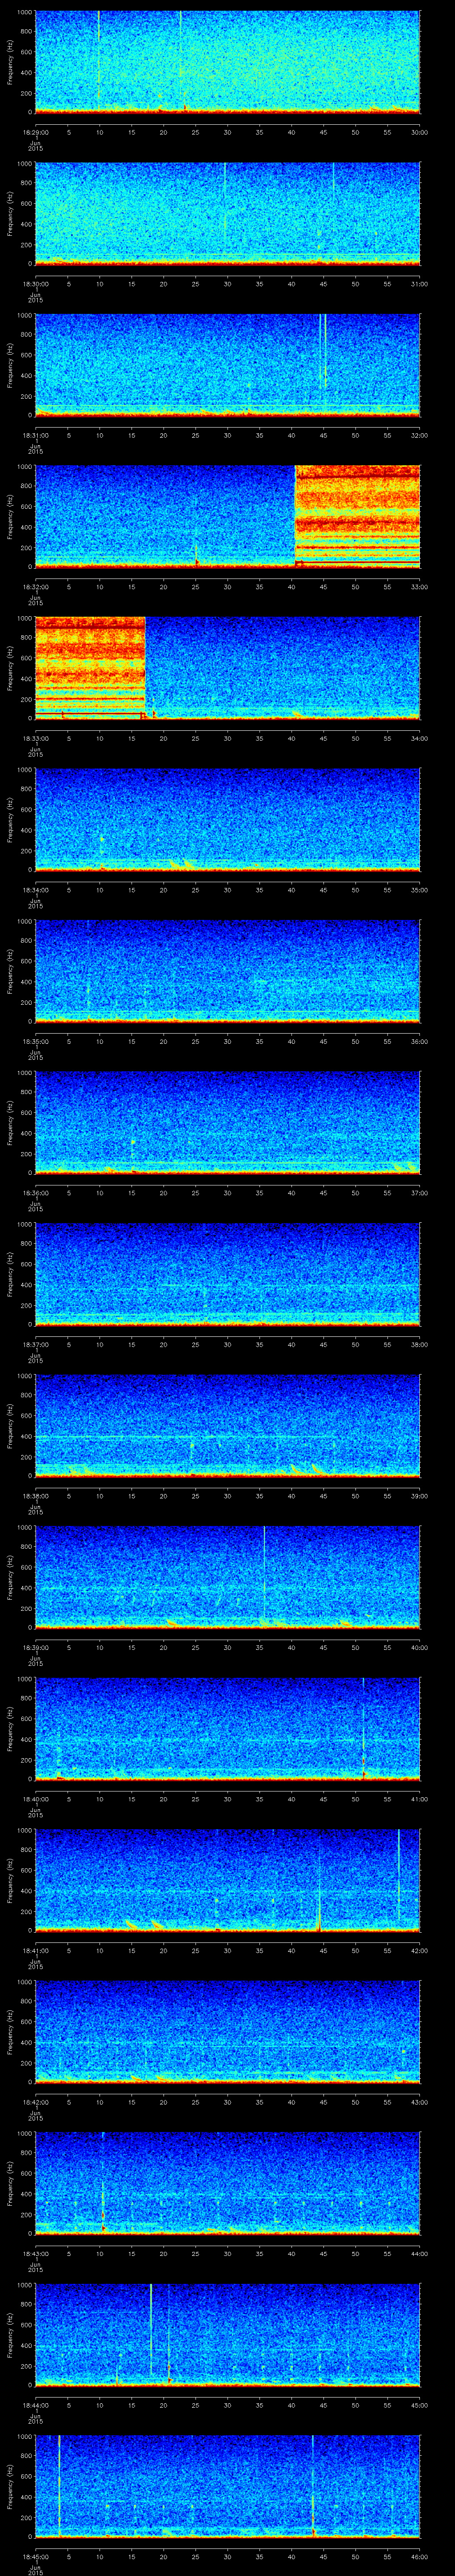This screenshot has width=455, height=2576.
Task: Click the '33:00' end time label
Action: click(x=419, y=587)
